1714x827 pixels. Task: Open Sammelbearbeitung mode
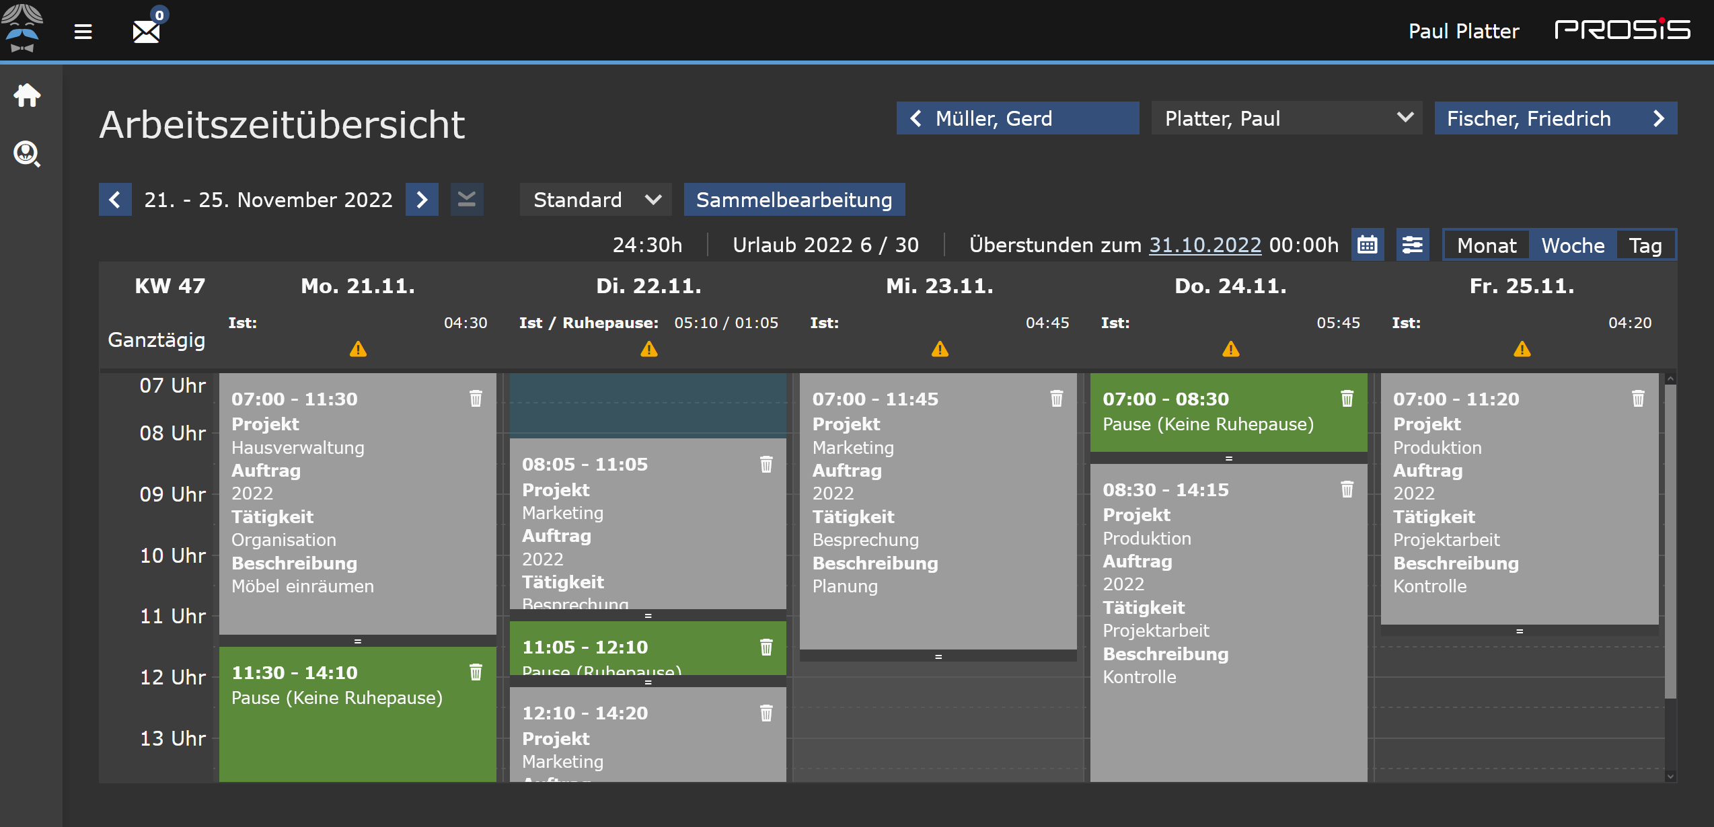[x=794, y=200]
